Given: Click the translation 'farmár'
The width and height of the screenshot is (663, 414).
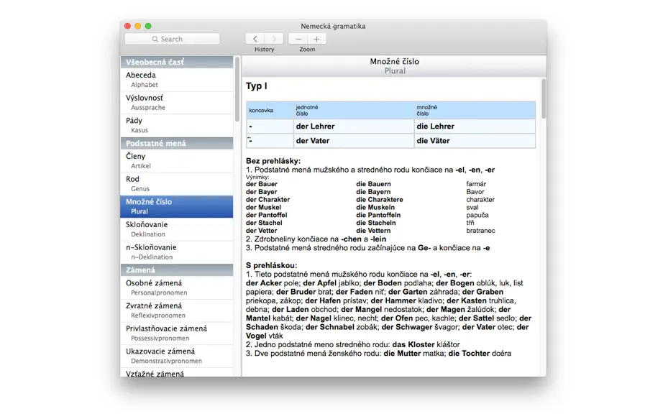Looking at the screenshot, I should click(x=476, y=184).
